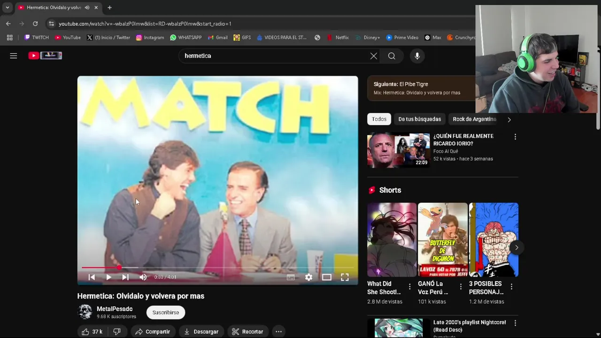Viewport: 601px width, 338px height.
Task: Open the bookmarks apps grid icon
Action: [9, 38]
